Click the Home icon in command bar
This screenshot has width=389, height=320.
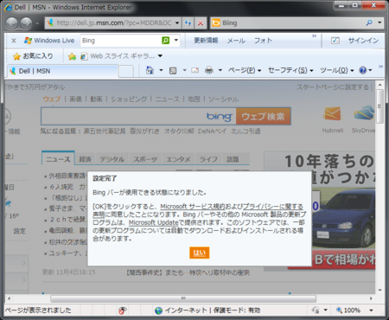tap(150, 70)
